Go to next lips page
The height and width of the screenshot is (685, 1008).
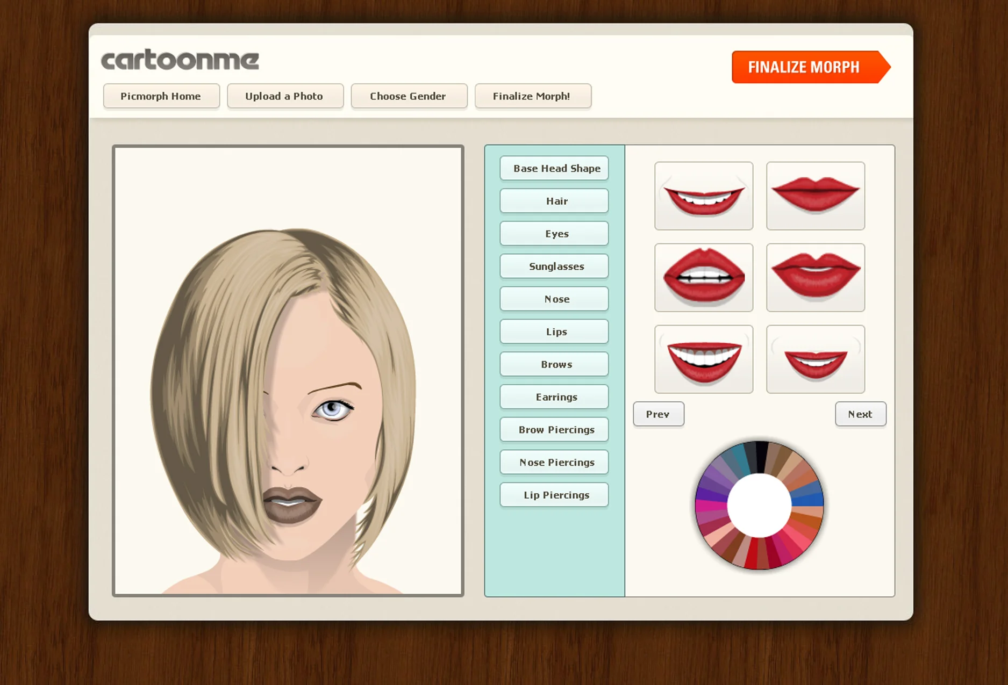coord(861,414)
